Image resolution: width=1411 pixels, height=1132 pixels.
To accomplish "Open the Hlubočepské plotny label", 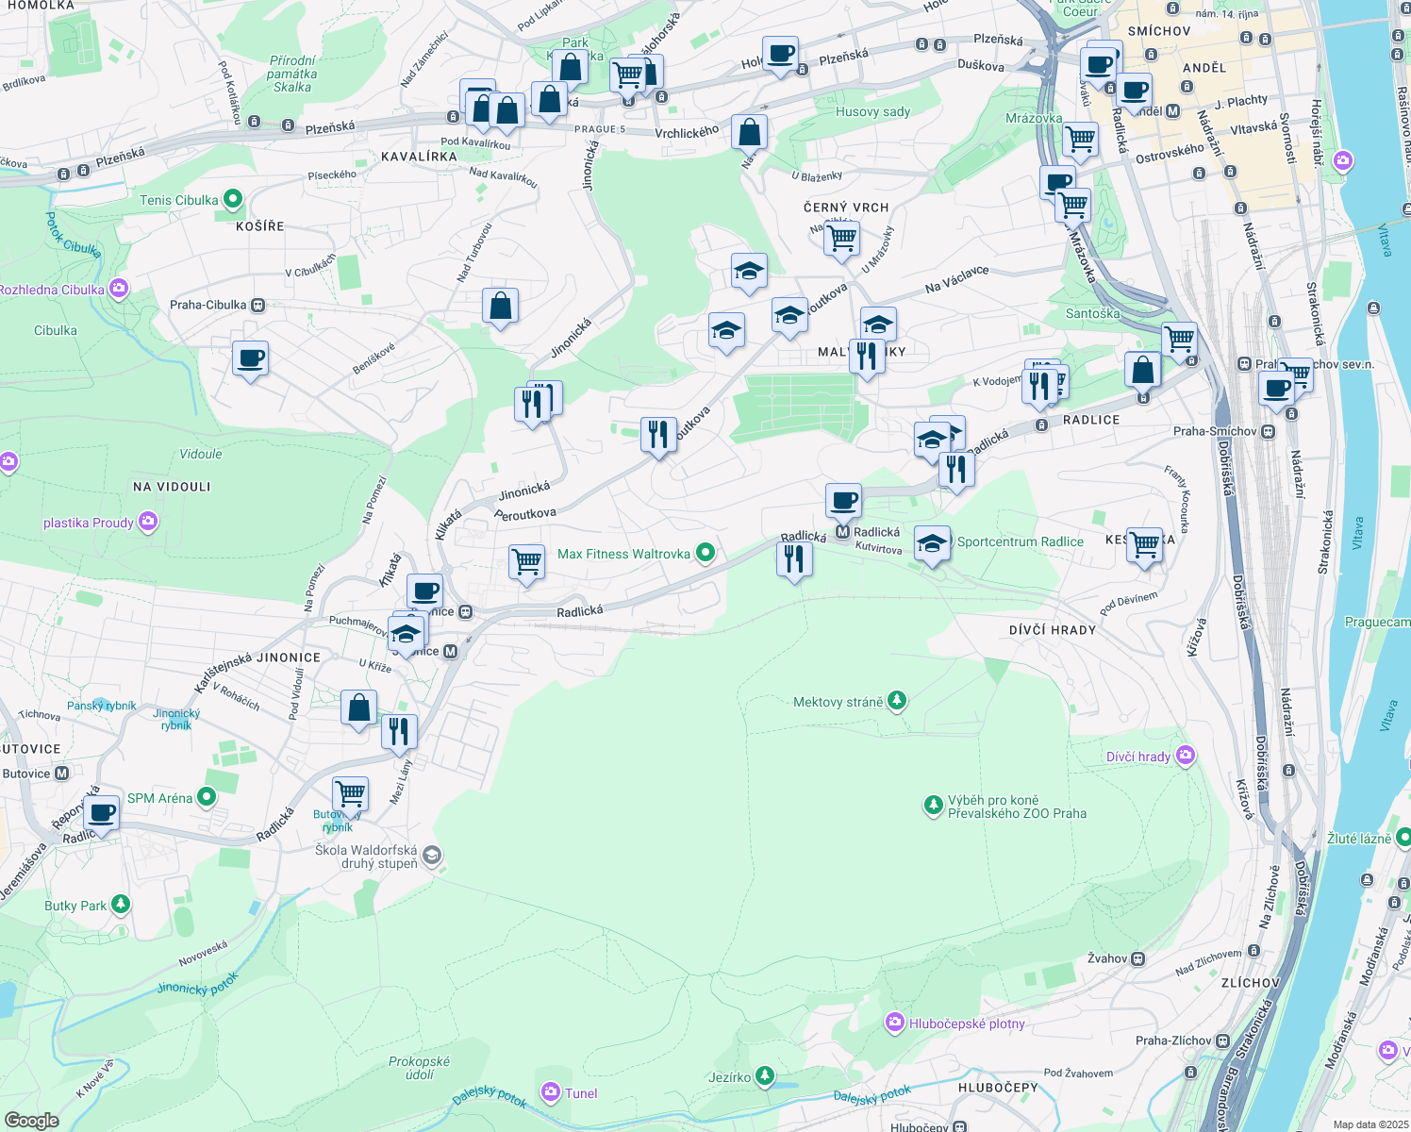I will point(967,1024).
